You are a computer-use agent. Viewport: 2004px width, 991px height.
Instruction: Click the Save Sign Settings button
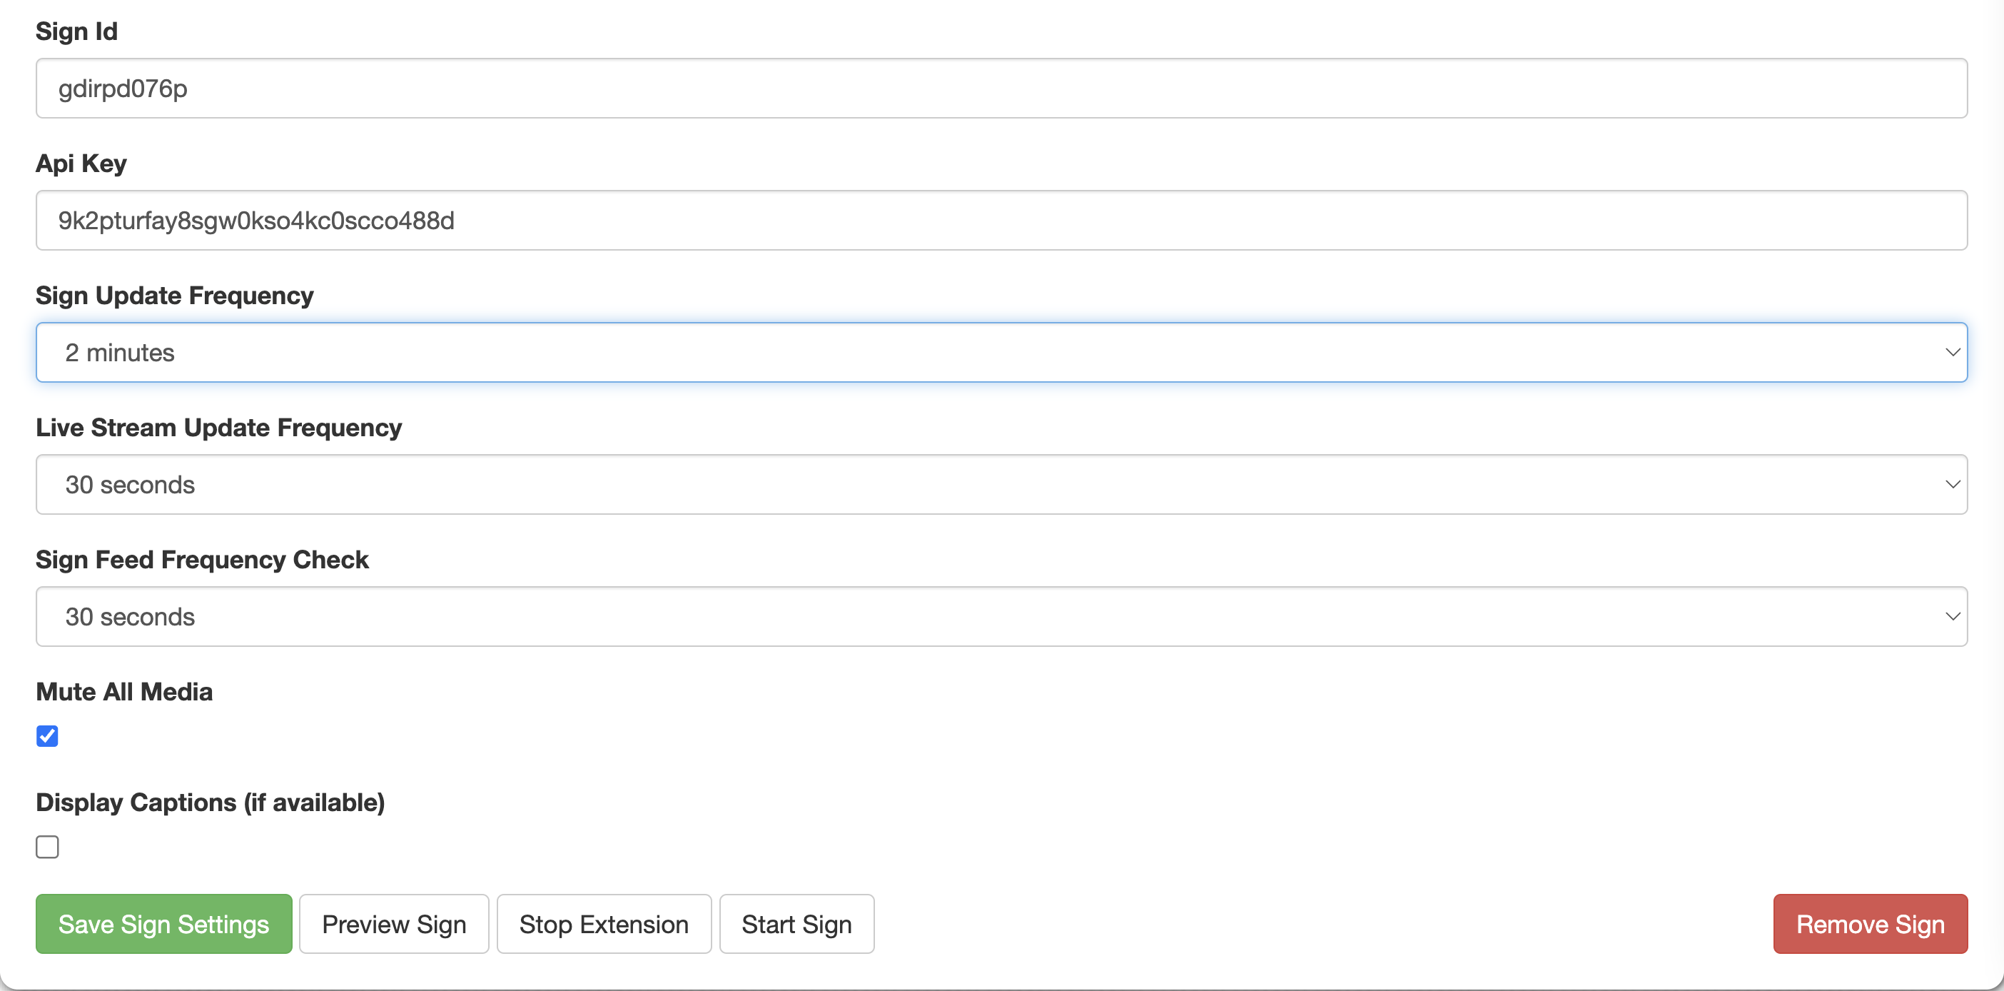click(x=164, y=924)
